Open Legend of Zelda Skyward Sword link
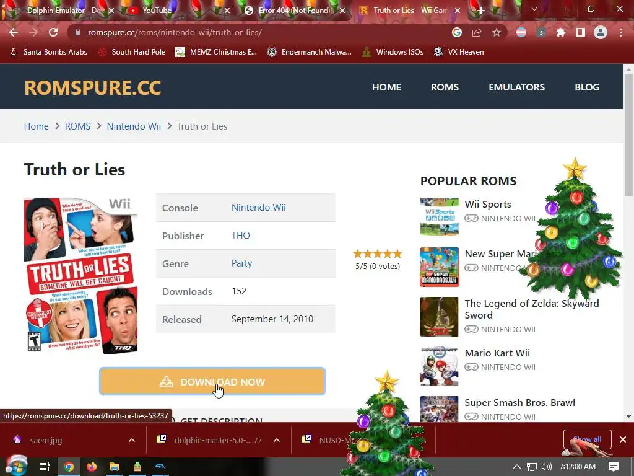 tap(532, 309)
